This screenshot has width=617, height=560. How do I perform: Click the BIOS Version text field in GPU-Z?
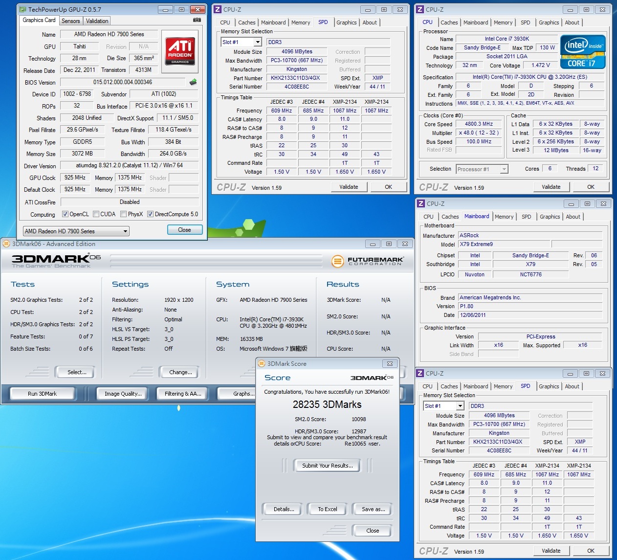123,82
